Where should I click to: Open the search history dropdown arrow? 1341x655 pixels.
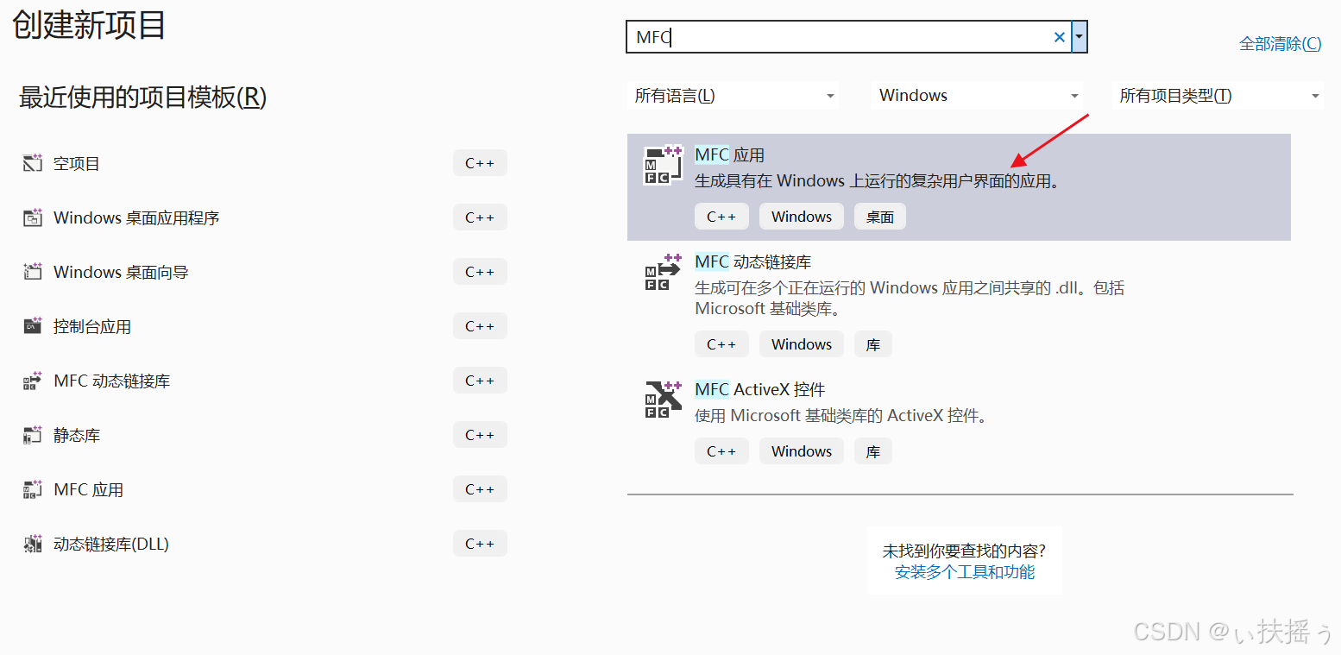click(x=1080, y=37)
